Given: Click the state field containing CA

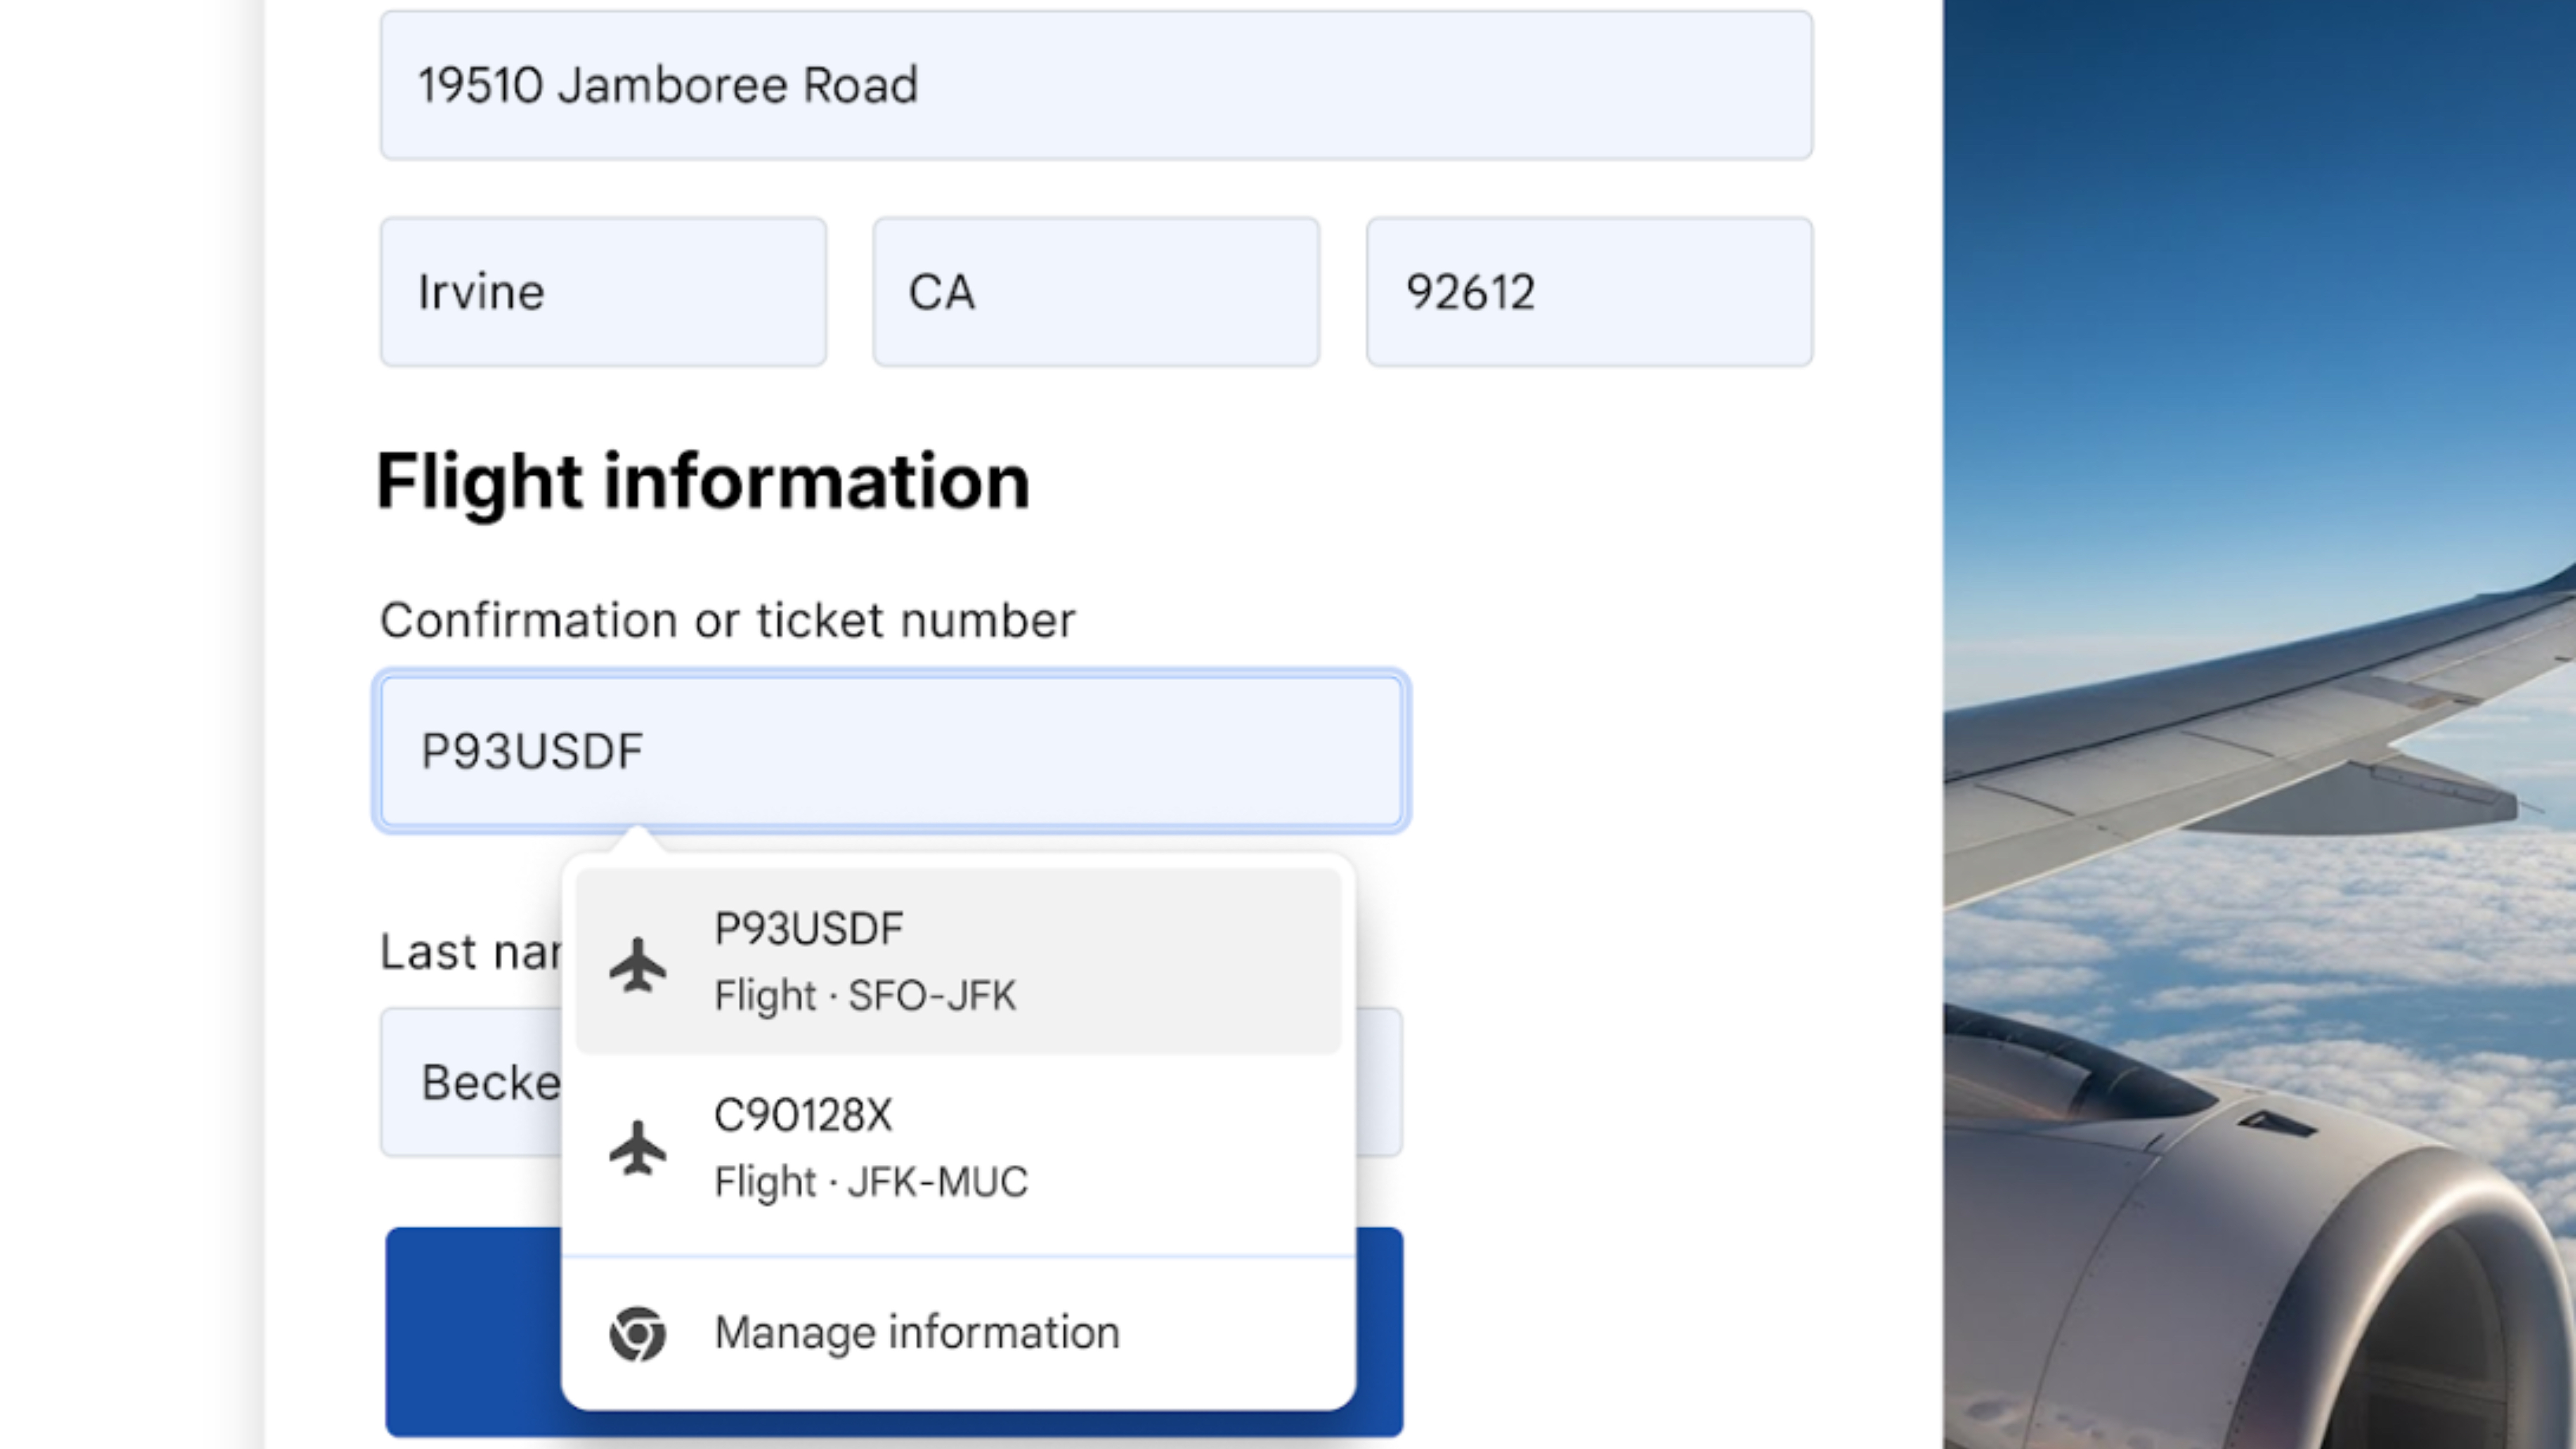Looking at the screenshot, I should pos(1095,291).
